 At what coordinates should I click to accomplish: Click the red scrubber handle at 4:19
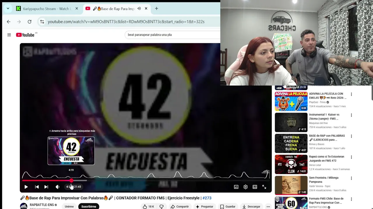(x=71, y=181)
